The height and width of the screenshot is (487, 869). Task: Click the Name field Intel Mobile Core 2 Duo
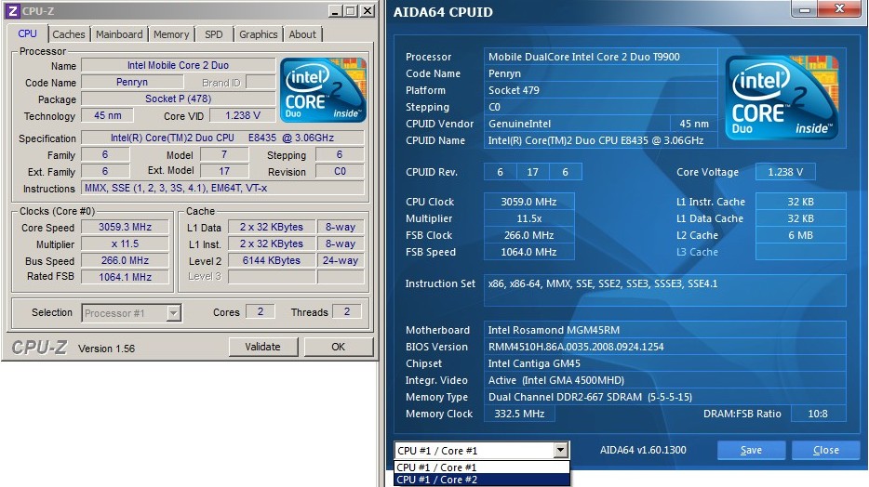coord(178,65)
